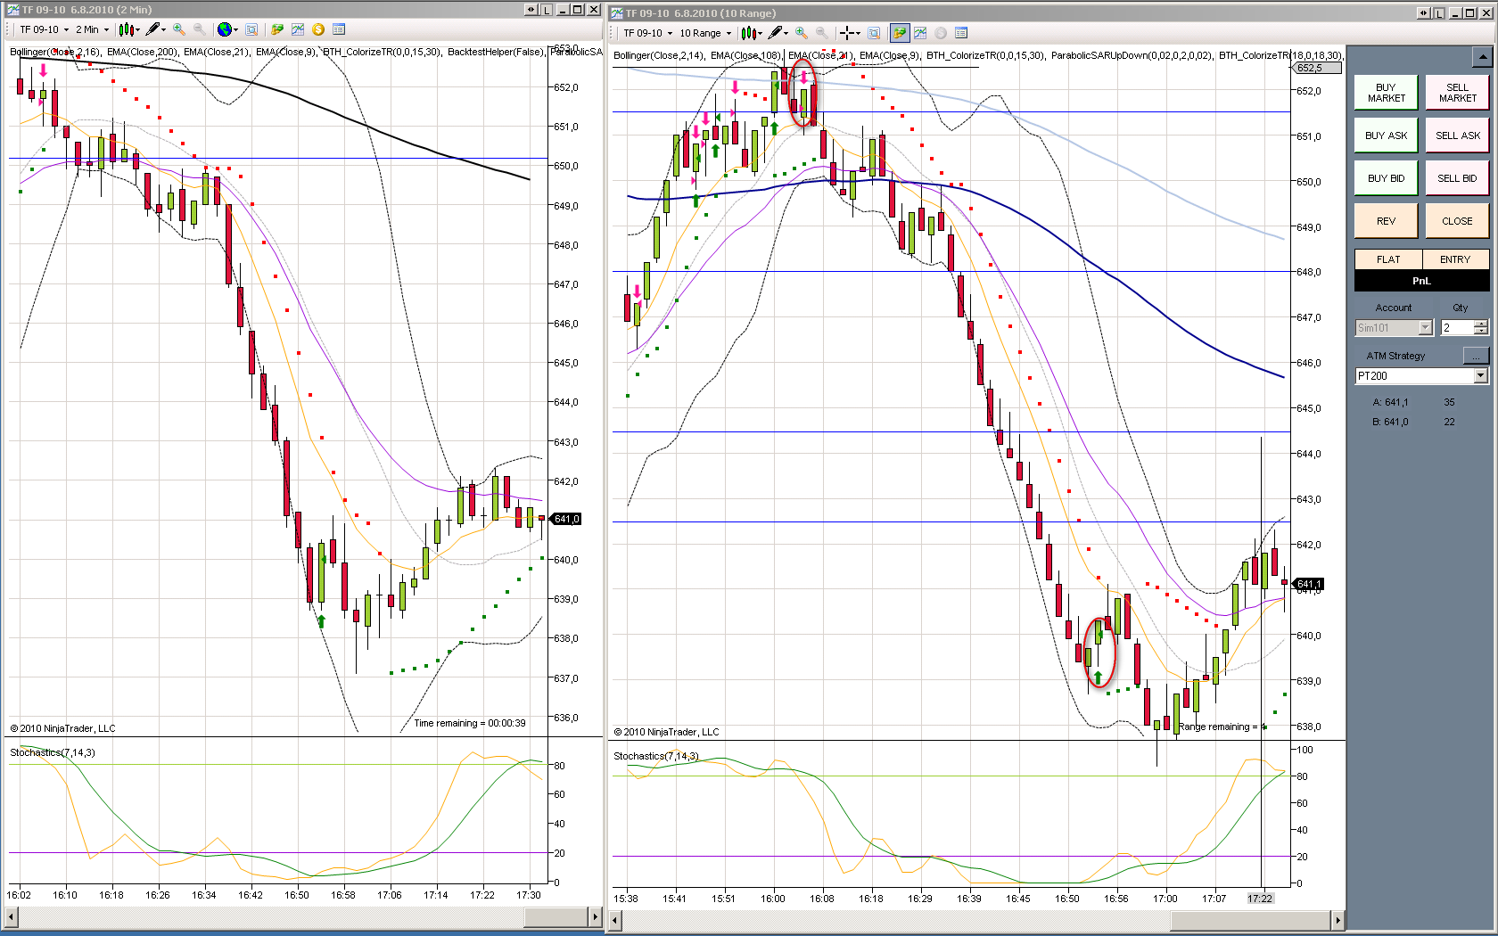The image size is (1498, 936).
Task: Click the Qty input field
Action: (1457, 328)
